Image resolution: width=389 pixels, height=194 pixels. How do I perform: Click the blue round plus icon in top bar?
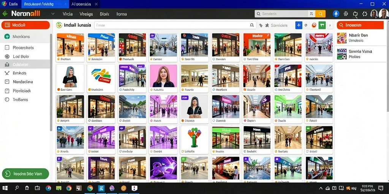[x=336, y=14]
